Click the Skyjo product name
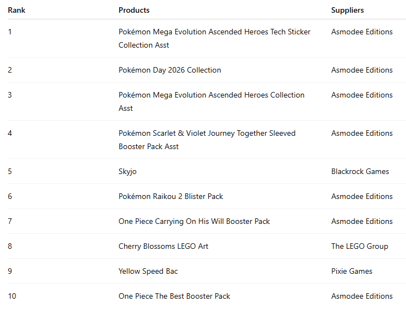Image resolution: width=406 pixels, height=317 pixels. click(127, 171)
